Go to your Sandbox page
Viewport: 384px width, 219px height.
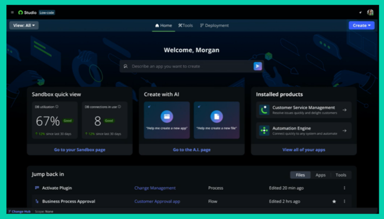(79, 150)
